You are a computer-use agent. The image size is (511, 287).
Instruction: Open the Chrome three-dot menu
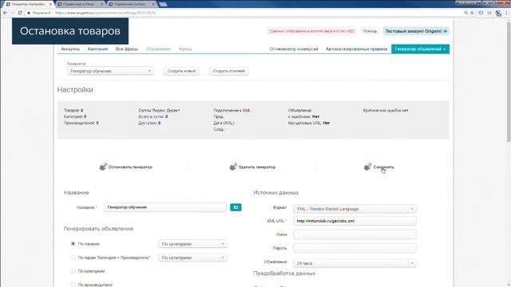click(x=506, y=13)
